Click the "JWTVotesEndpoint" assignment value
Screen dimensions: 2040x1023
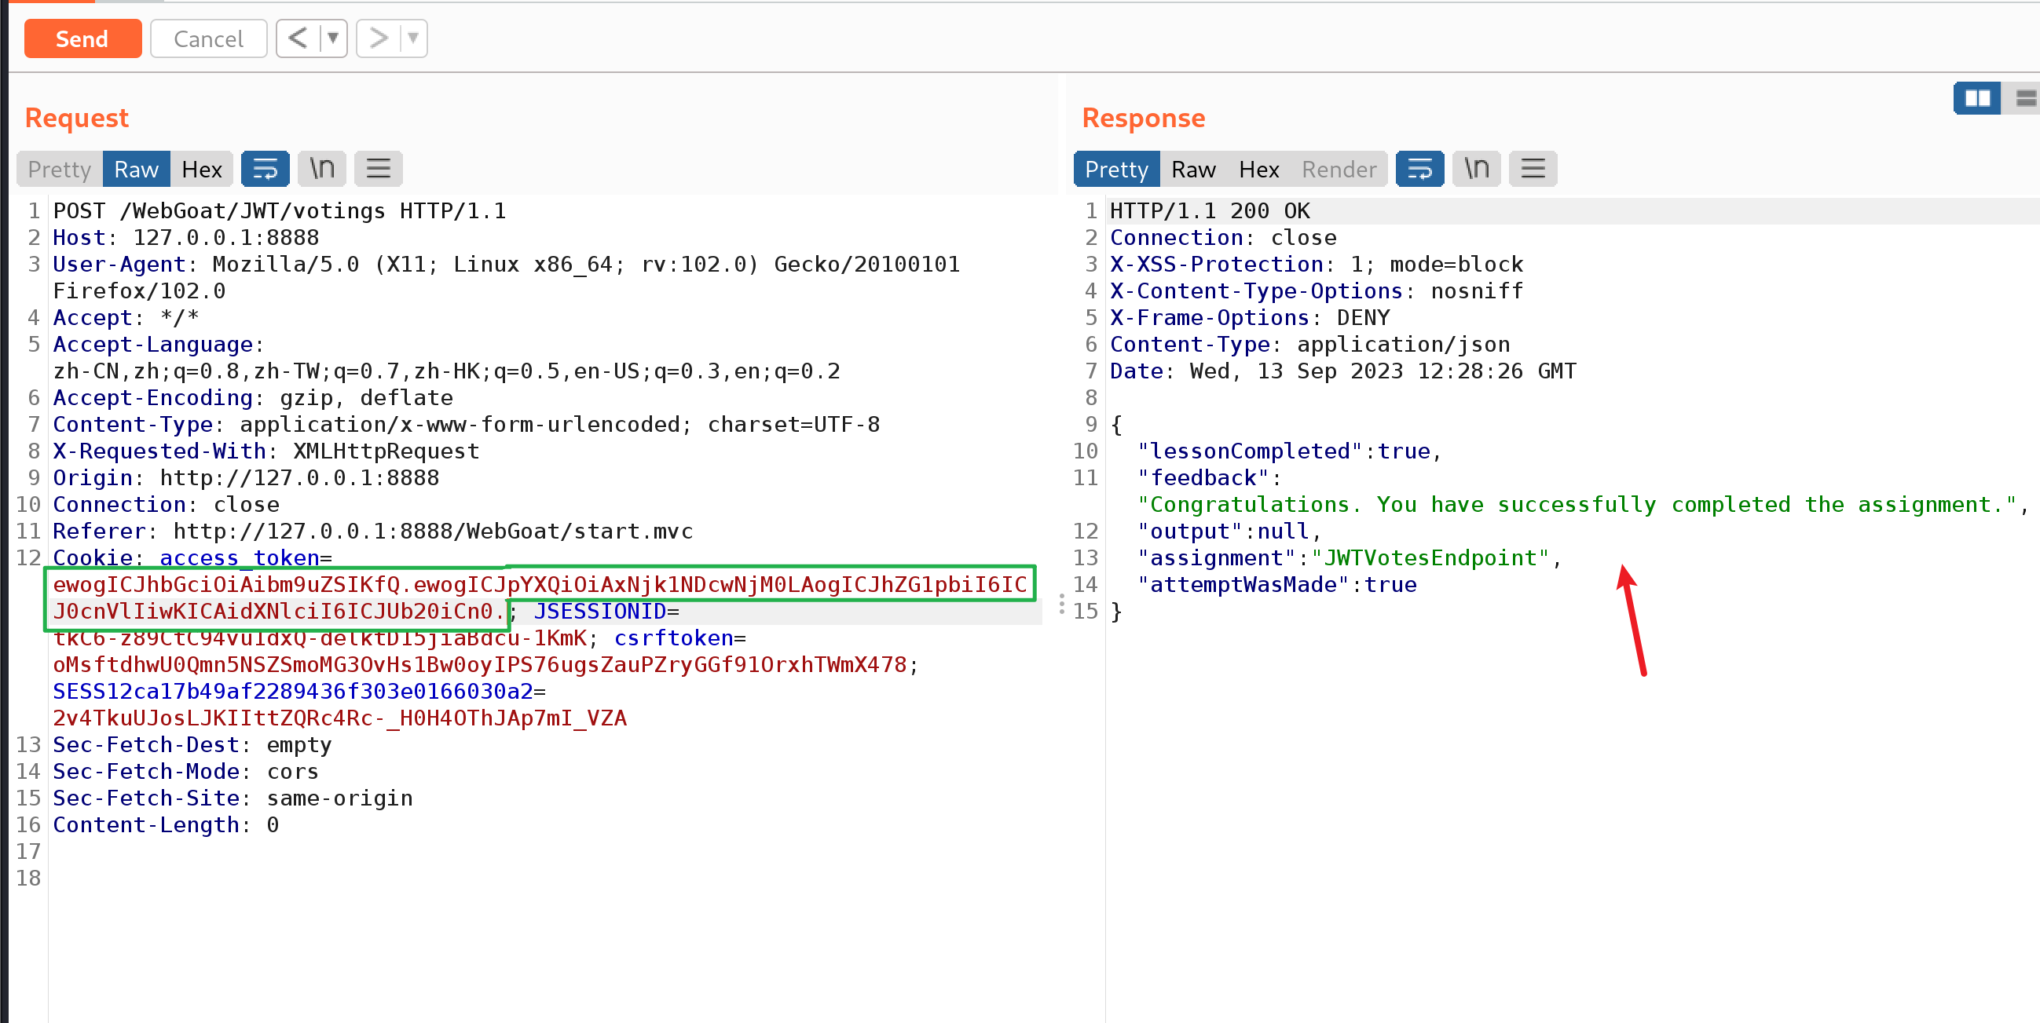tap(1430, 557)
